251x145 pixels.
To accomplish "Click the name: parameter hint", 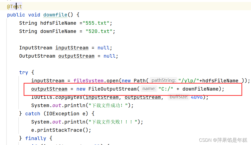I will pos(149,89).
